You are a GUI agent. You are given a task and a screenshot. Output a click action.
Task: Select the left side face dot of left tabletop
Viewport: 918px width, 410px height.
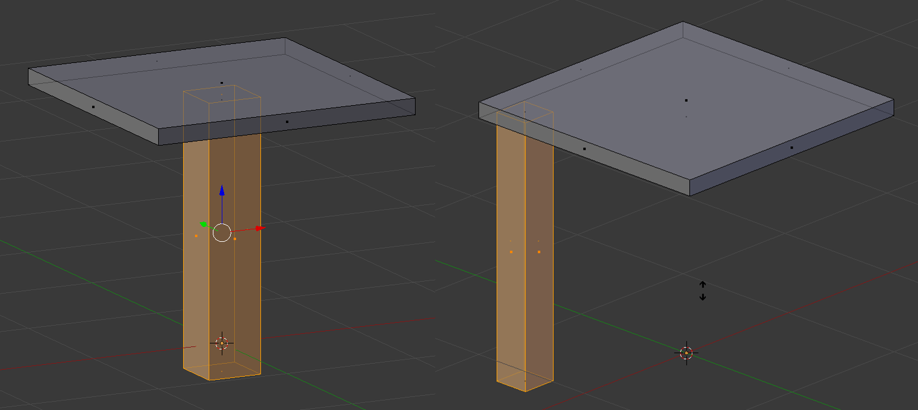point(93,107)
